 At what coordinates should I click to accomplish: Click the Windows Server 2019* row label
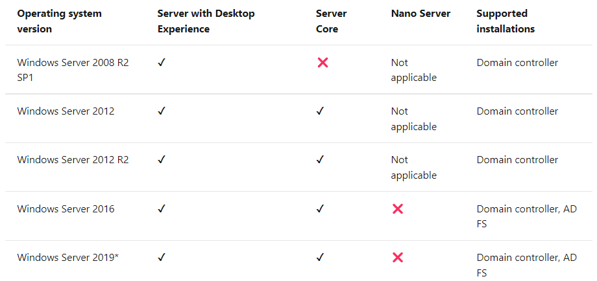pyautogui.click(x=68, y=257)
